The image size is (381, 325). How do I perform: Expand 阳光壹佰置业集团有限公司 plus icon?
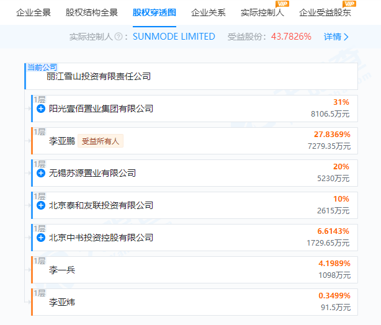41,109
